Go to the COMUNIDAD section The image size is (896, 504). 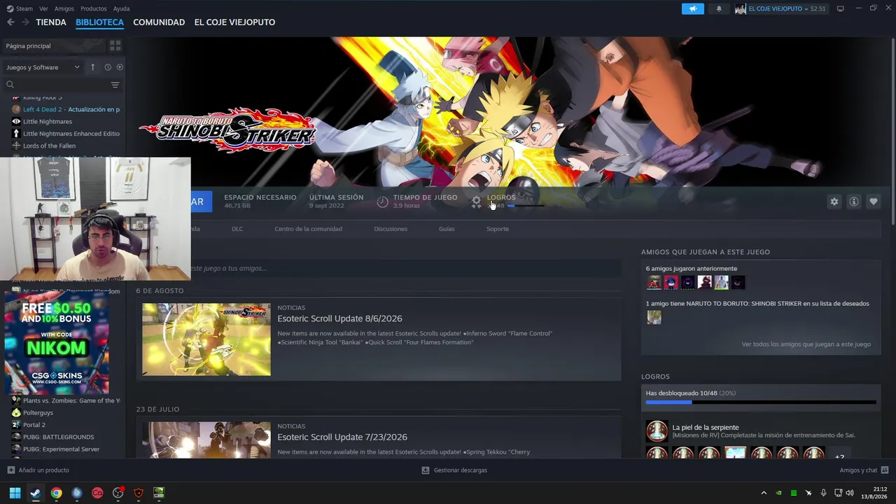pos(159,22)
